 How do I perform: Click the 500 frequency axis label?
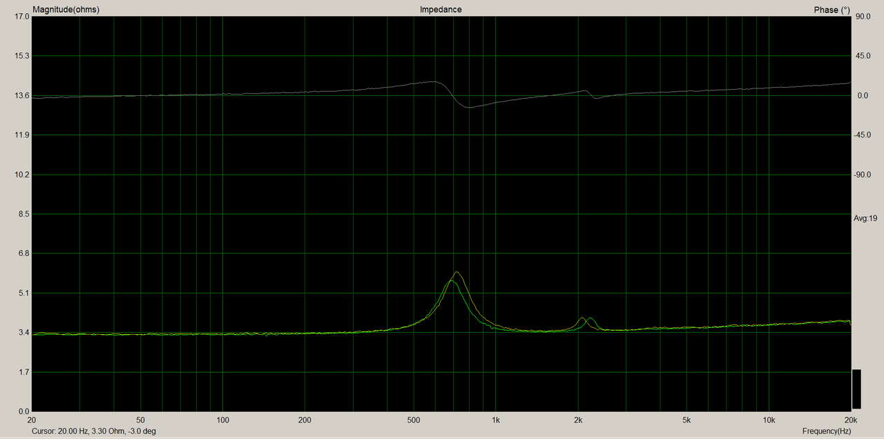[x=414, y=420]
